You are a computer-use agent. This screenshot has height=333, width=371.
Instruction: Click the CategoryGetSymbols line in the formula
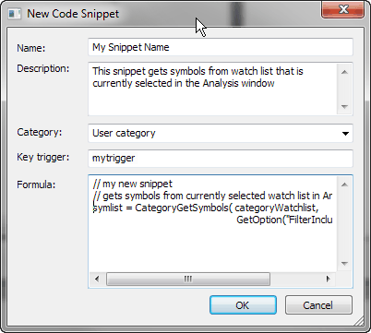click(x=206, y=208)
